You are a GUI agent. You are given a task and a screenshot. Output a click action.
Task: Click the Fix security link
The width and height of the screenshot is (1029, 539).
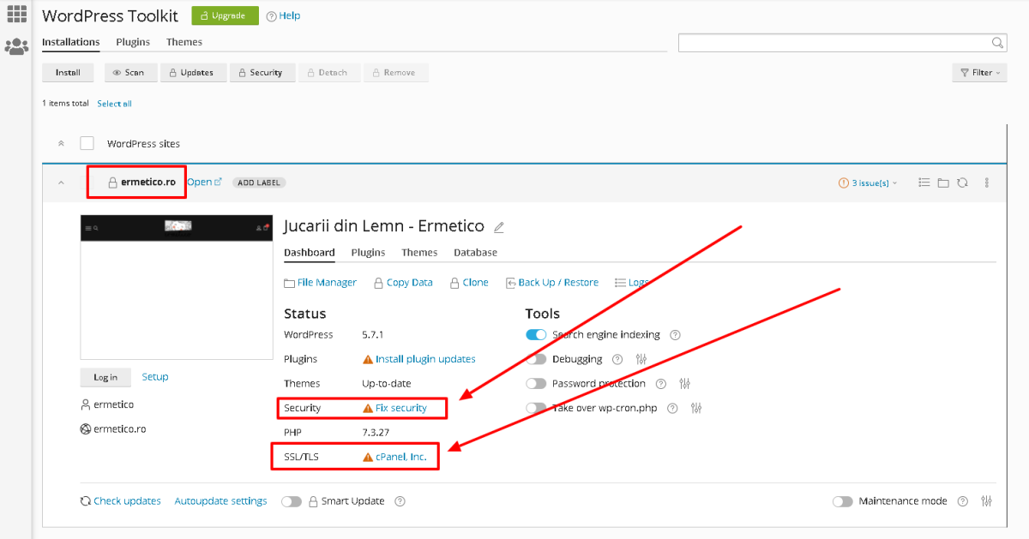point(401,408)
